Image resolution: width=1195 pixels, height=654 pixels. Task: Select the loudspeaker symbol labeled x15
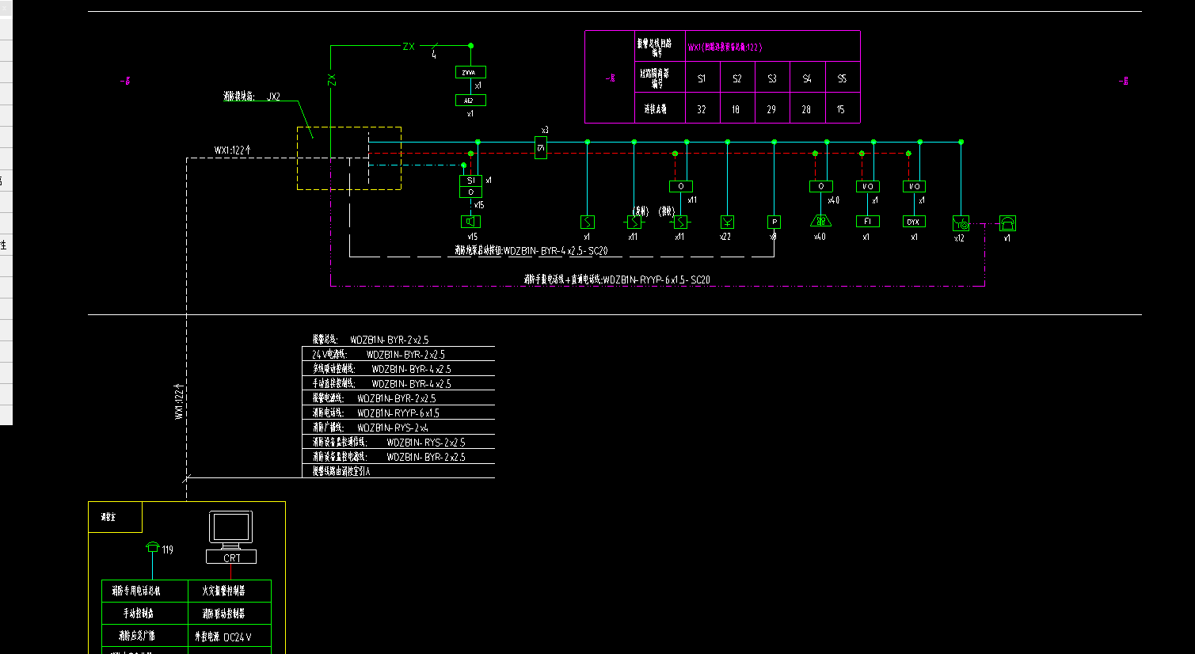[470, 222]
